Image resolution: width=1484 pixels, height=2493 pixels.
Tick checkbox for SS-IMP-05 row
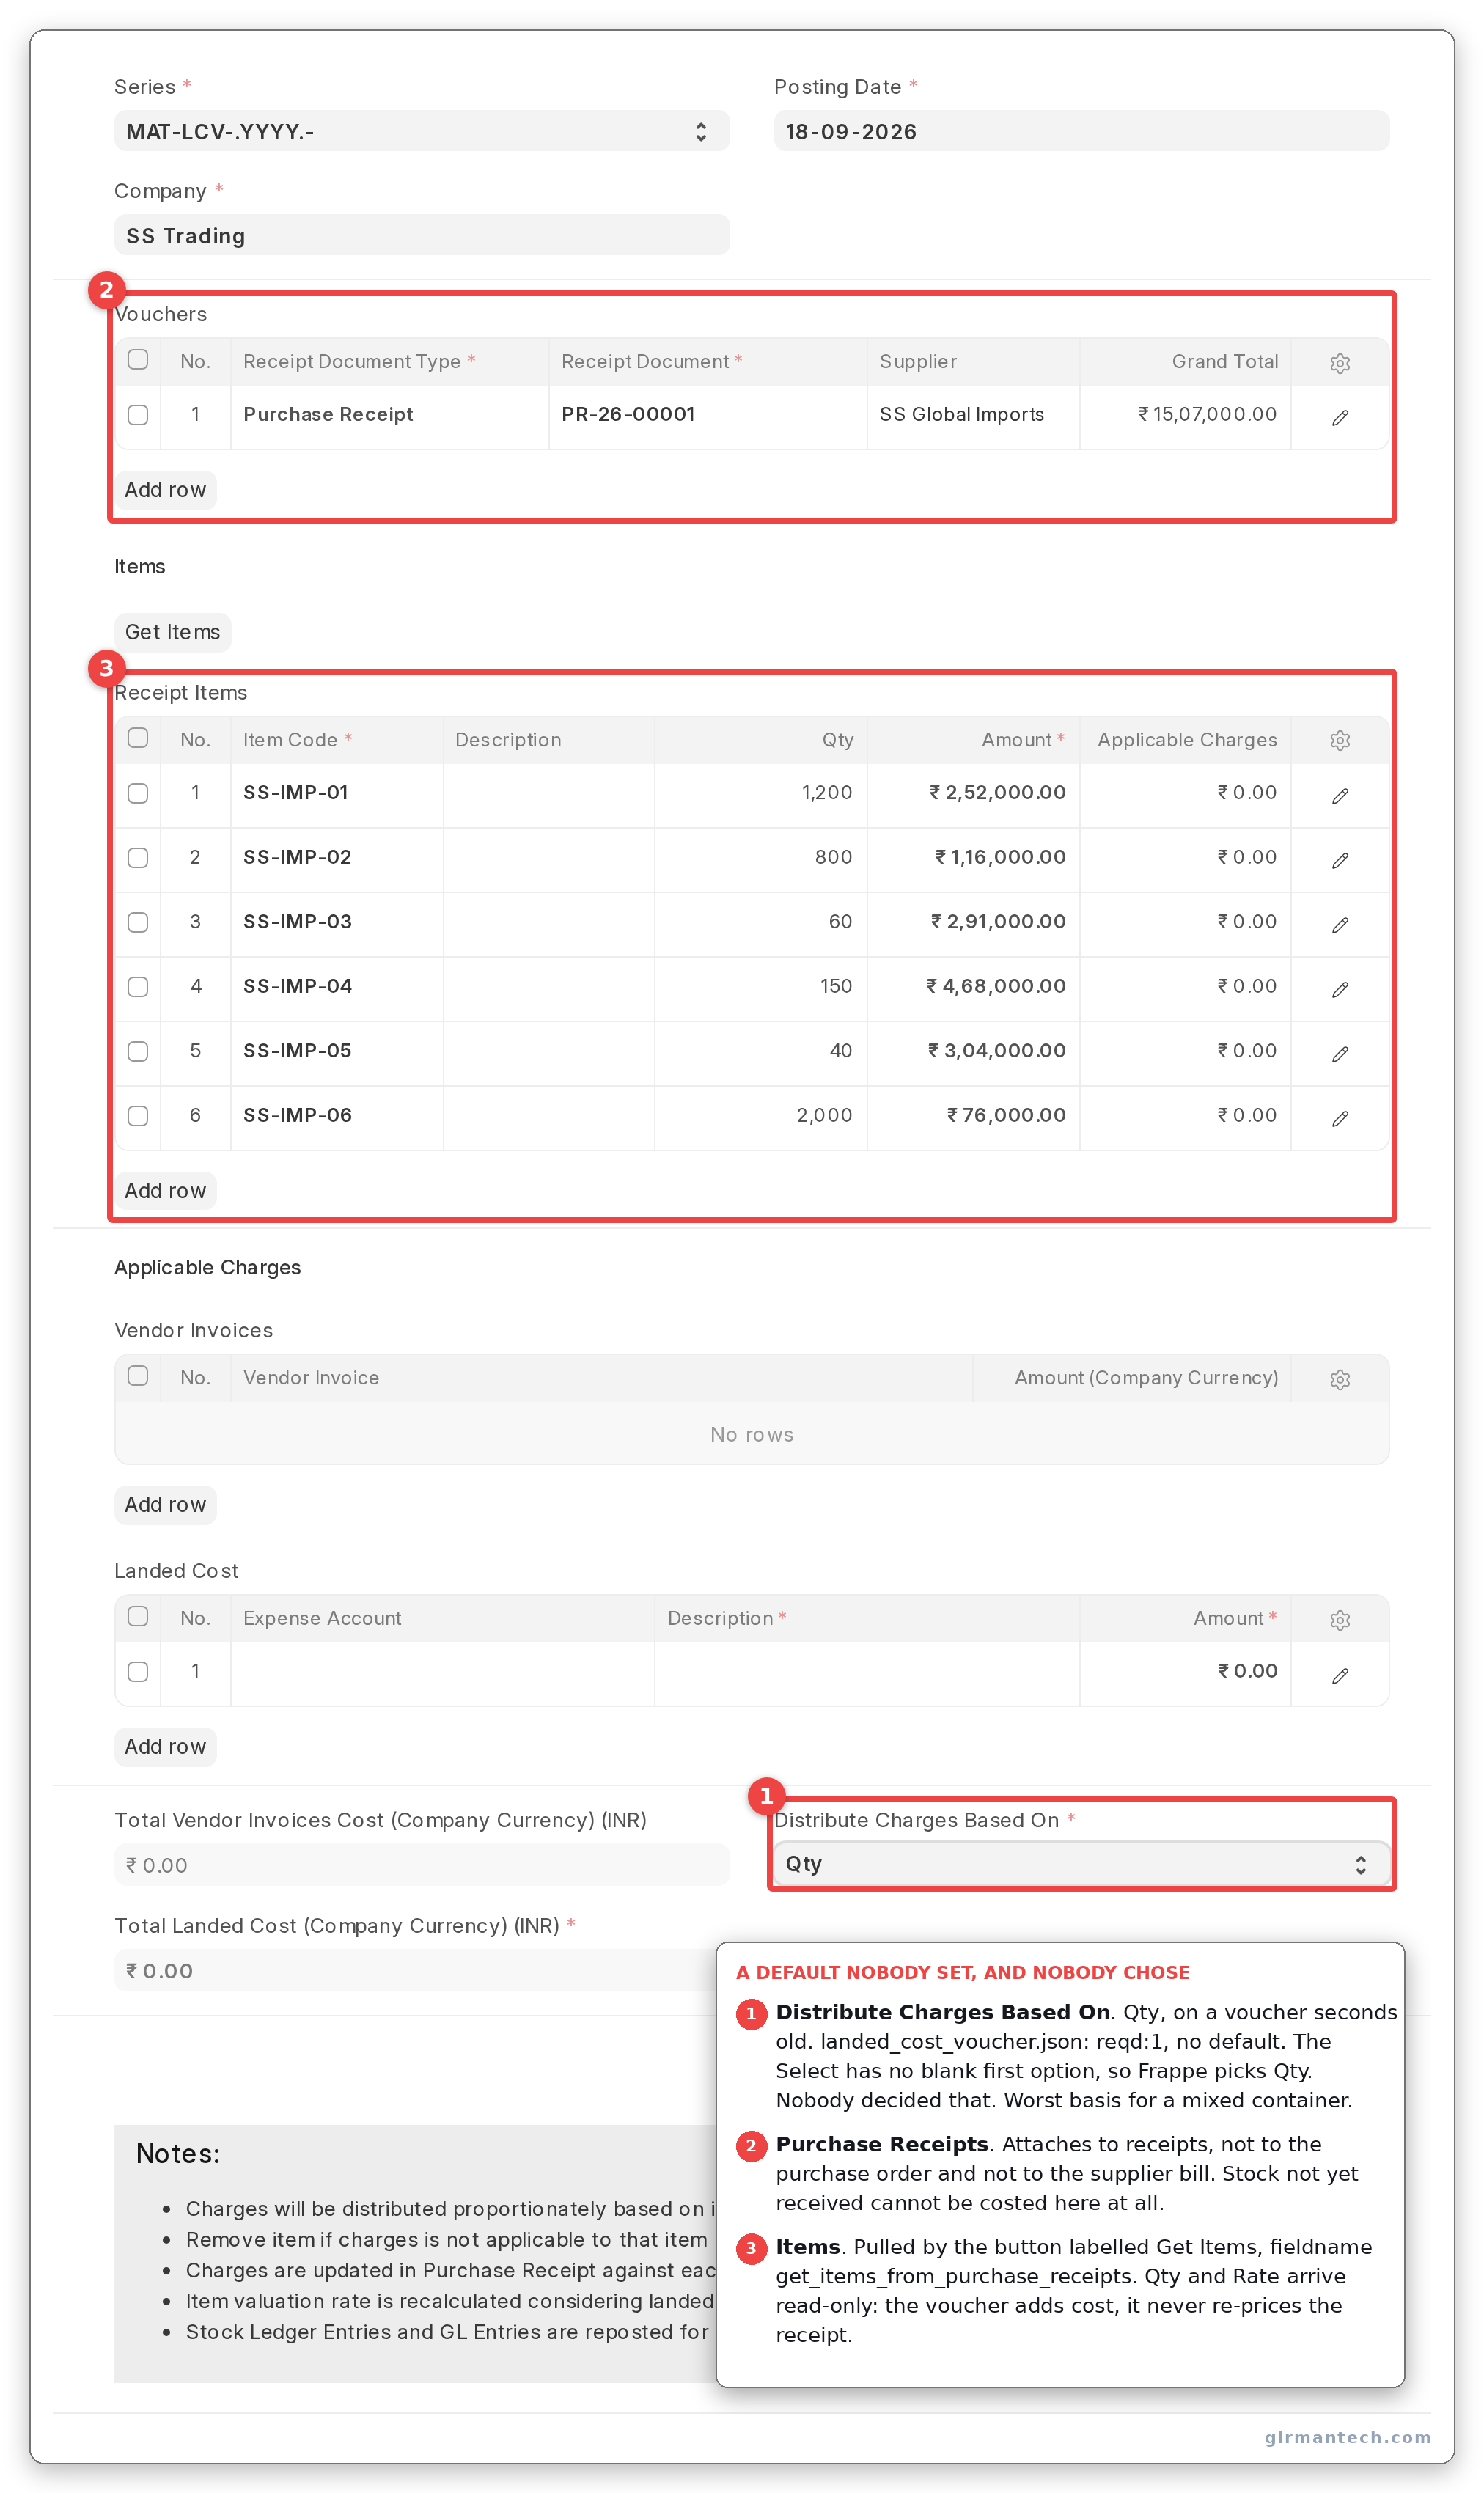[138, 1050]
